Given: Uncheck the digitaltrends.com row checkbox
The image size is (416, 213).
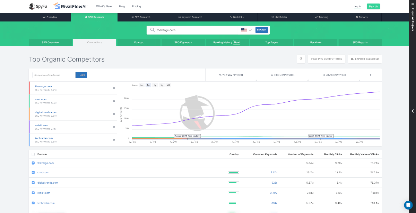Looking at the screenshot, I should (x=33, y=183).
